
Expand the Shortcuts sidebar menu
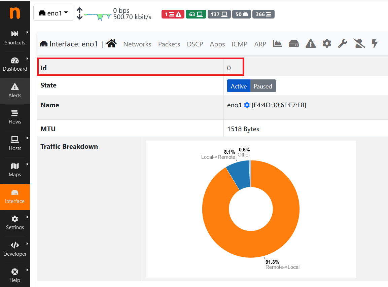[x=15, y=37]
